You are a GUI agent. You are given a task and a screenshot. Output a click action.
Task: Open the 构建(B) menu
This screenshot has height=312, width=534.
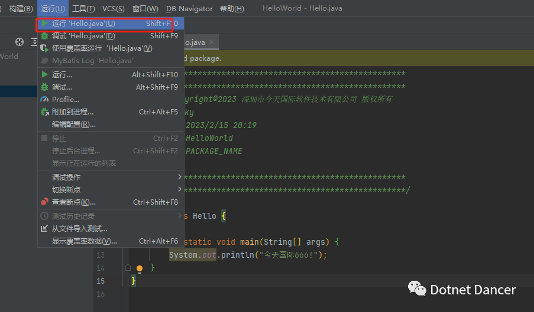click(x=21, y=8)
